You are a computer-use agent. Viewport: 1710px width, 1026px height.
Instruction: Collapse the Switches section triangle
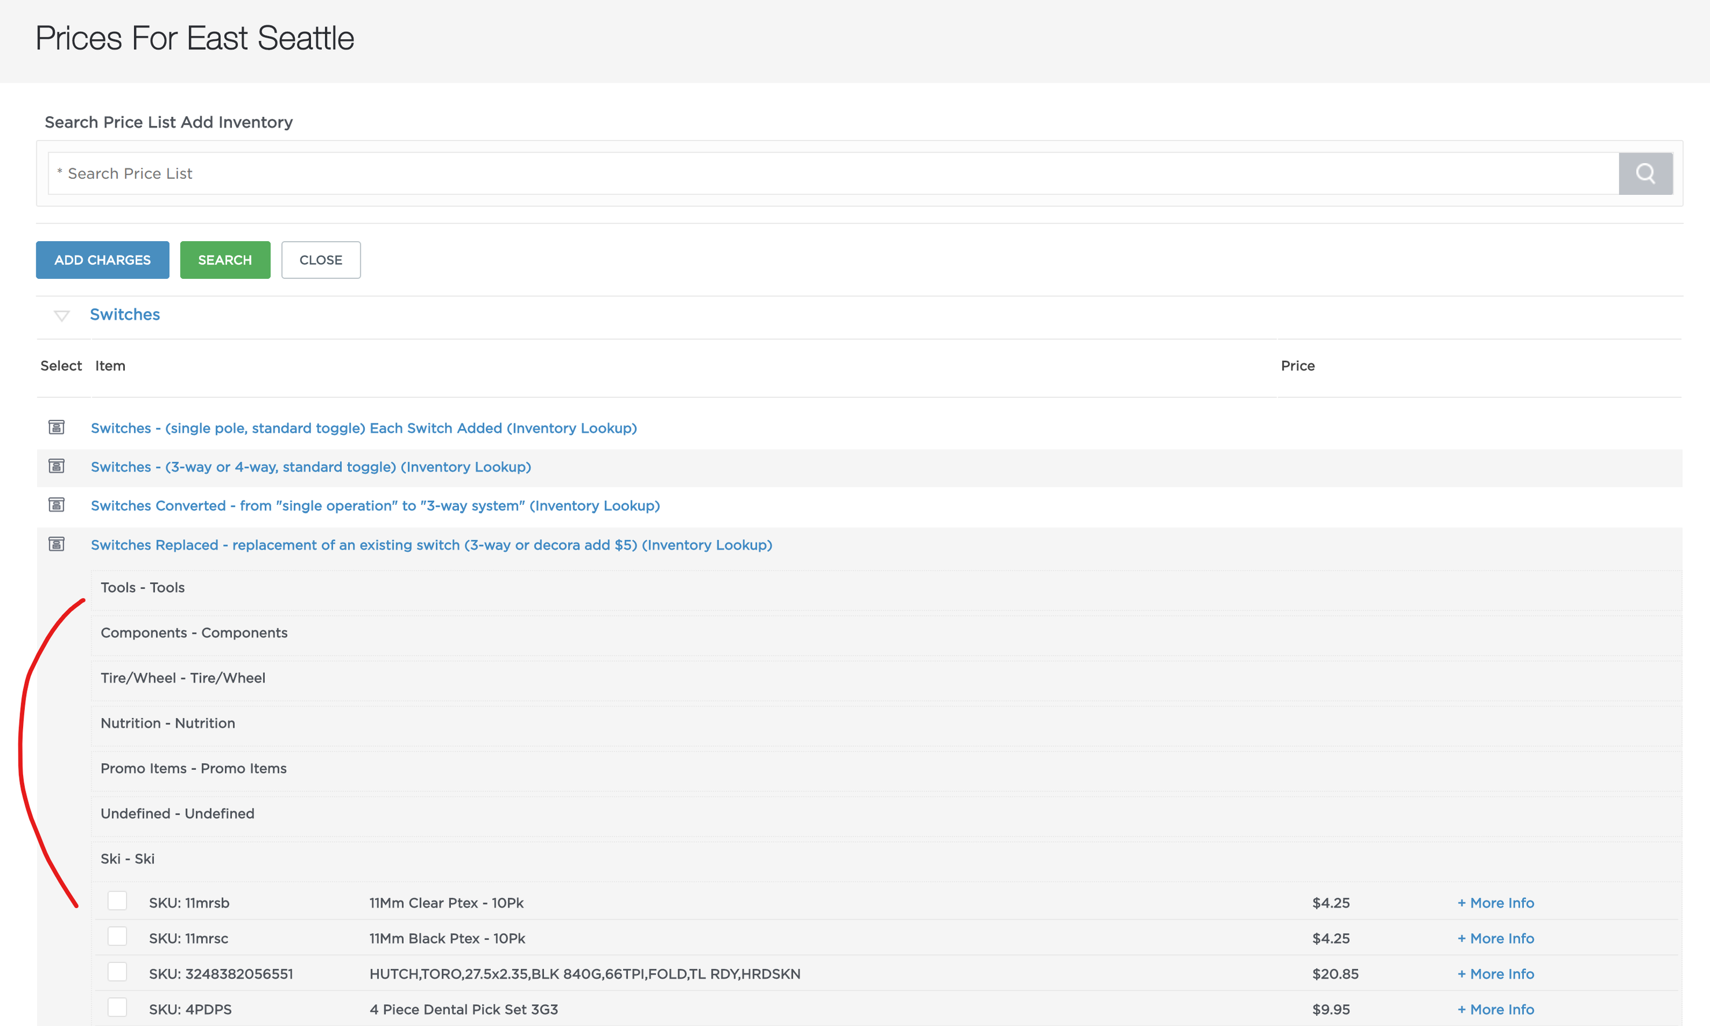(61, 316)
